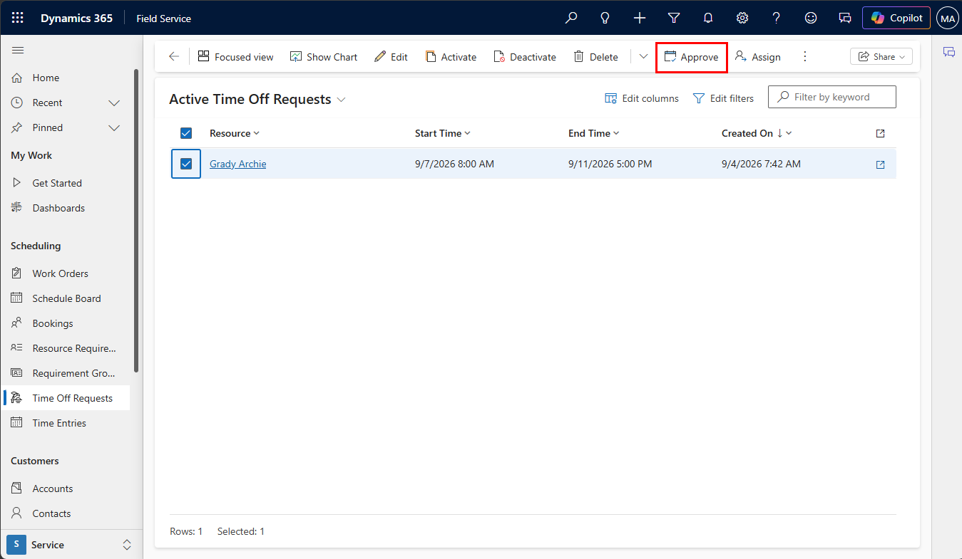Open the Start Time column header menu

click(443, 133)
